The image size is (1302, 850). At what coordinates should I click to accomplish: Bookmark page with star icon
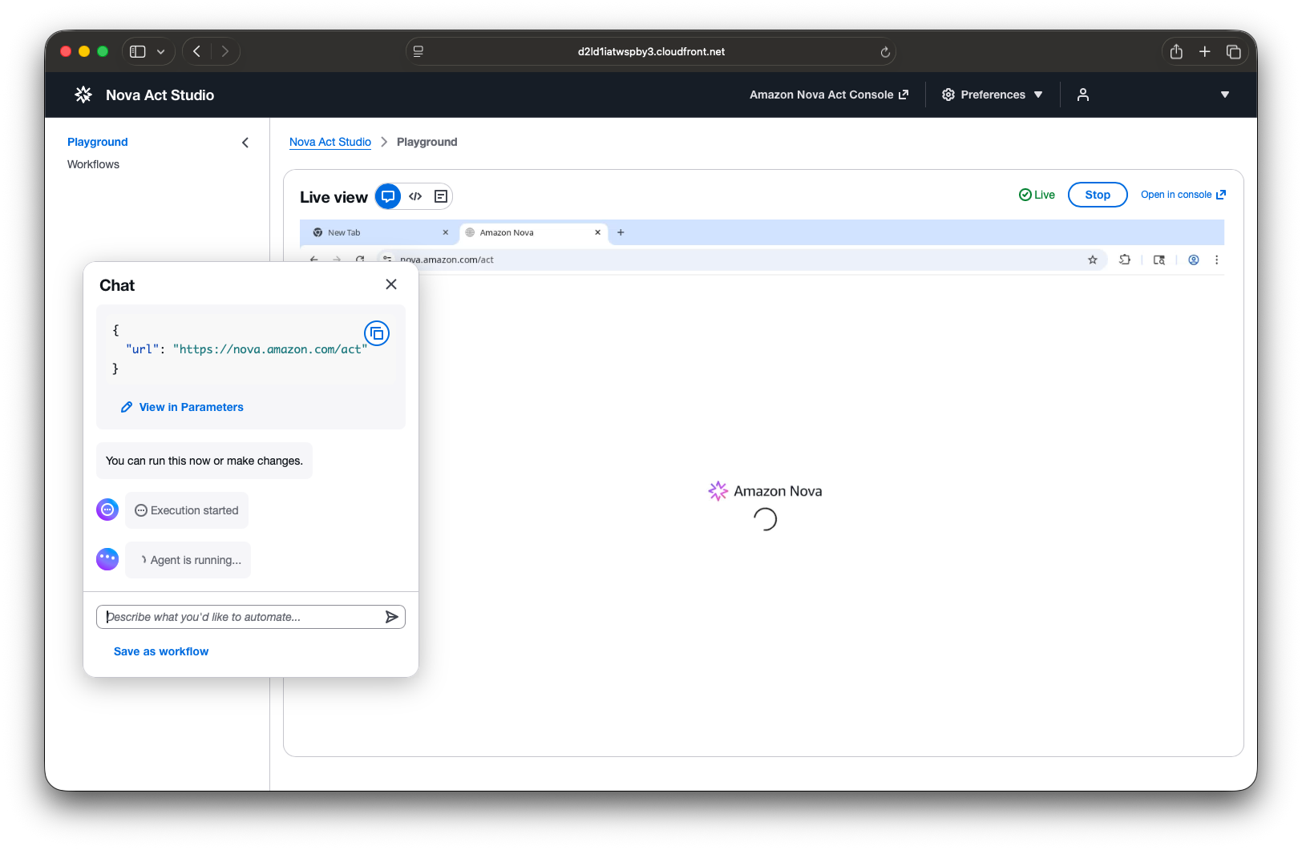coord(1092,260)
